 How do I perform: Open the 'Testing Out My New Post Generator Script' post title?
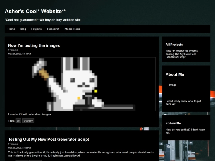(49, 139)
